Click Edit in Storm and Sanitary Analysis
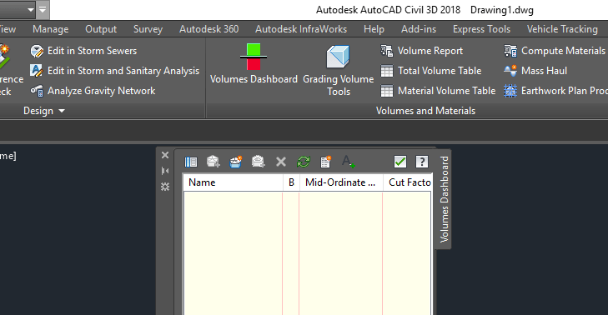Screen dimensions: 608x315 point(115,71)
